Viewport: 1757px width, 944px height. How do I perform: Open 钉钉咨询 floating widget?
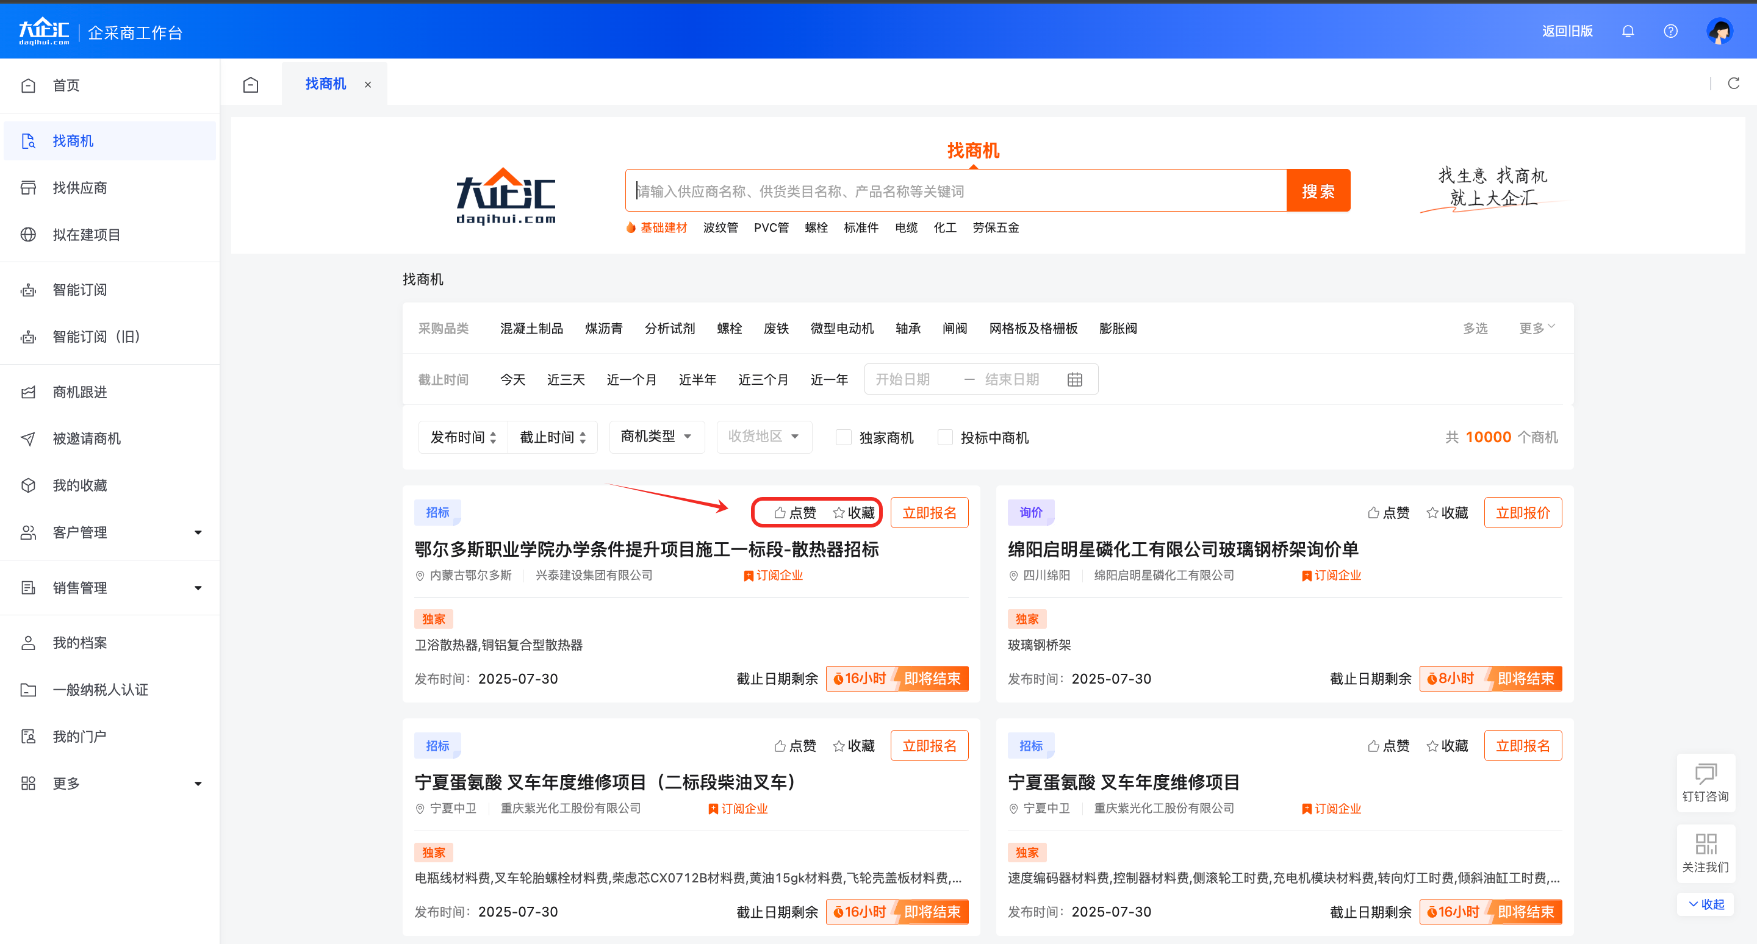tap(1705, 782)
